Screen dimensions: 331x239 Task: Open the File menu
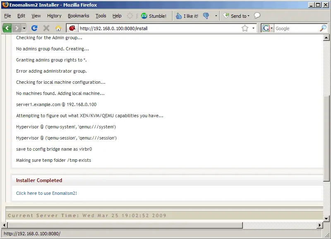coord(7,16)
